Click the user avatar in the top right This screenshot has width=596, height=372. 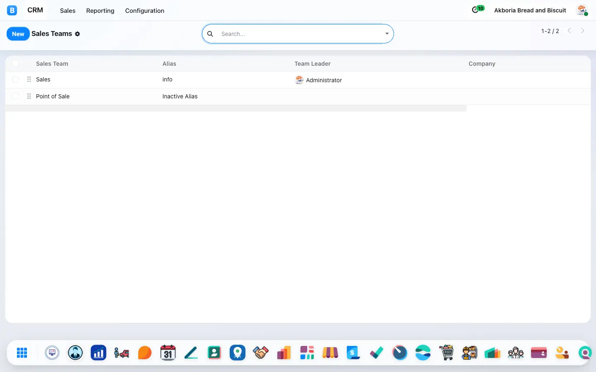point(582,10)
